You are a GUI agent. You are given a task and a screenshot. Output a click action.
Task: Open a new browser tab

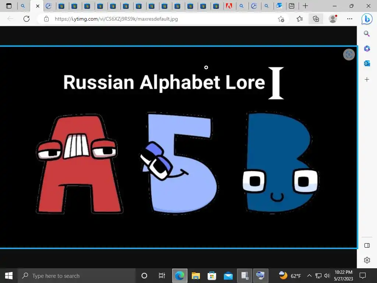[305, 6]
